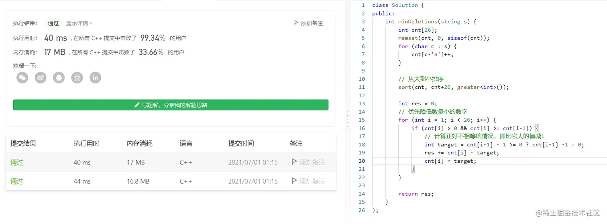607x224 pixels.
Task: Share result via Weibo icon
Action: (41, 78)
